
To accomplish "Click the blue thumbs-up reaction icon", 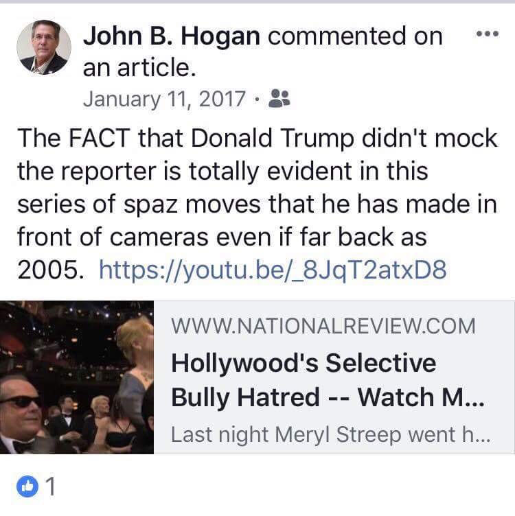I will (27, 486).
